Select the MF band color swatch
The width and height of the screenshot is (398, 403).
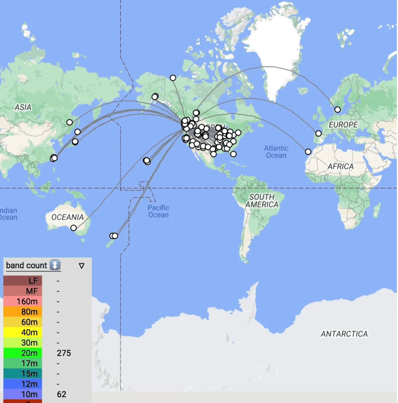coord(23,291)
